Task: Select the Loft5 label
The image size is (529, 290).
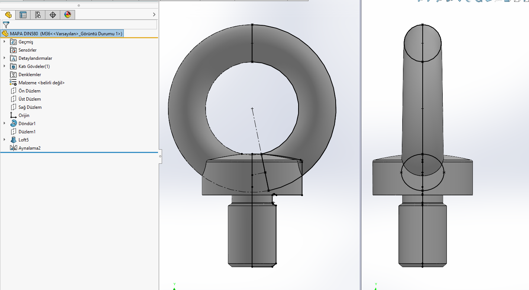Action: 23,140
